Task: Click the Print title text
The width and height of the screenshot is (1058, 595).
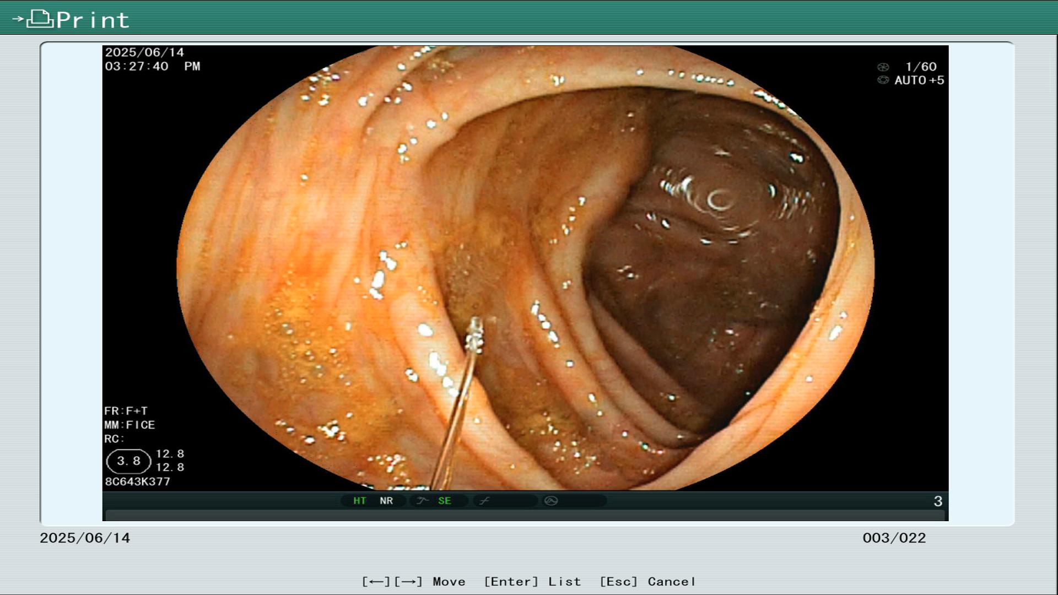Action: (93, 20)
